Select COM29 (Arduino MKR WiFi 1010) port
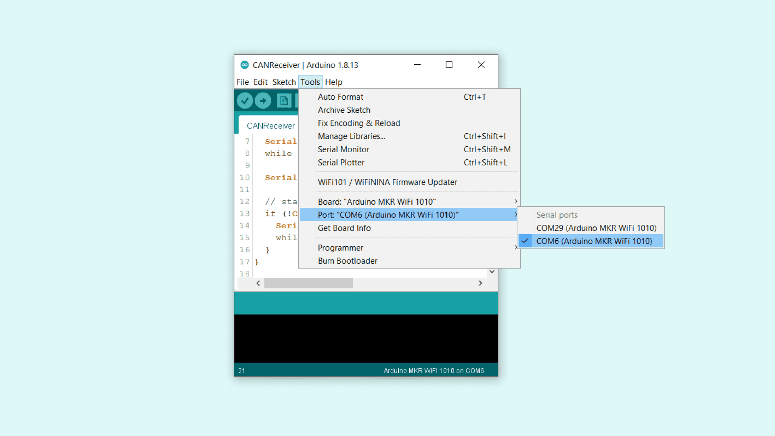 coord(596,228)
